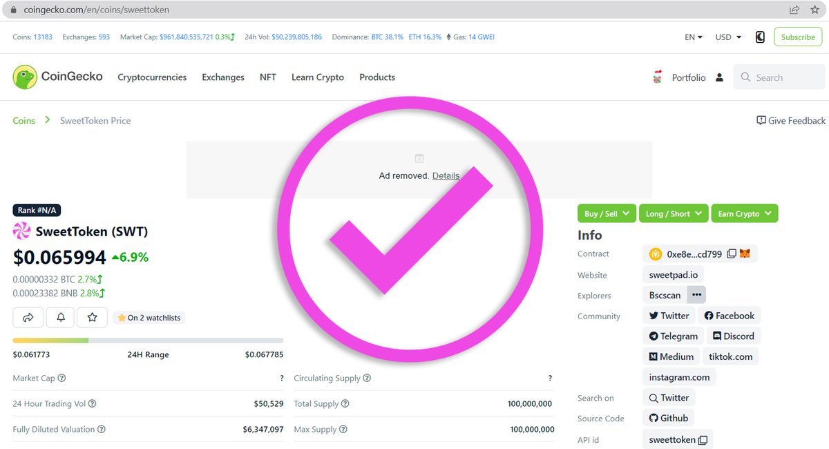Show more explorers via ellipsis button
This screenshot has width=829, height=449.
(696, 295)
